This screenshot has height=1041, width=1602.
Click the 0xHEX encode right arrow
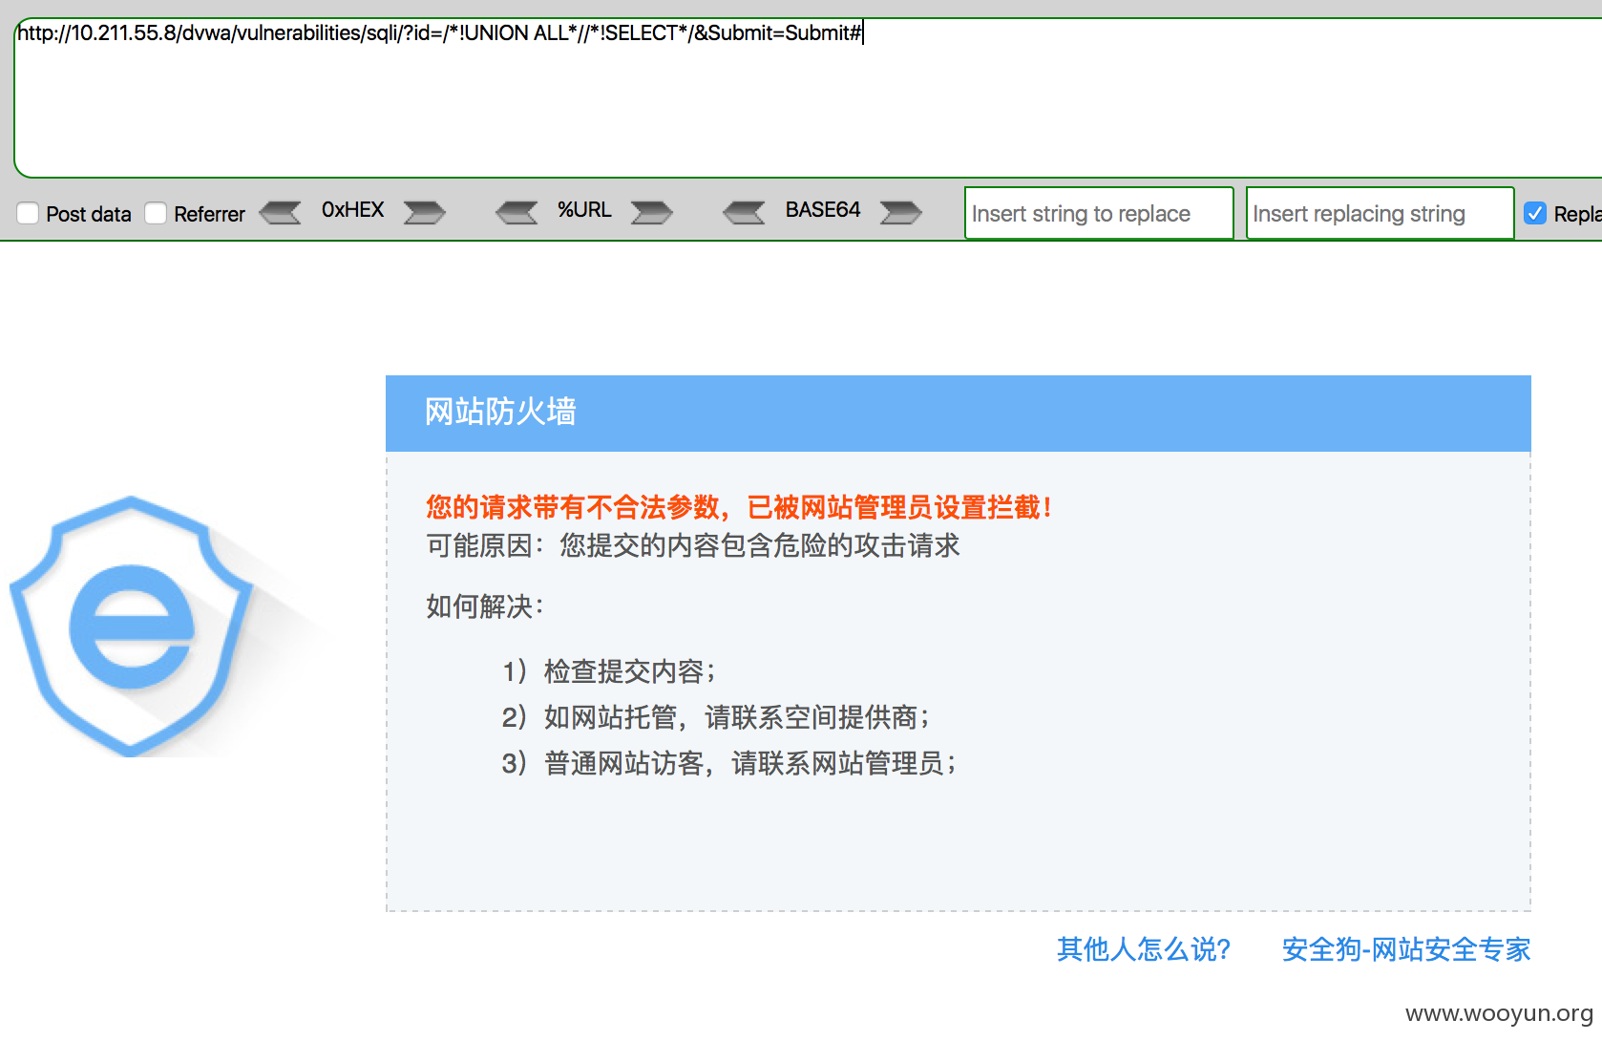tap(424, 212)
